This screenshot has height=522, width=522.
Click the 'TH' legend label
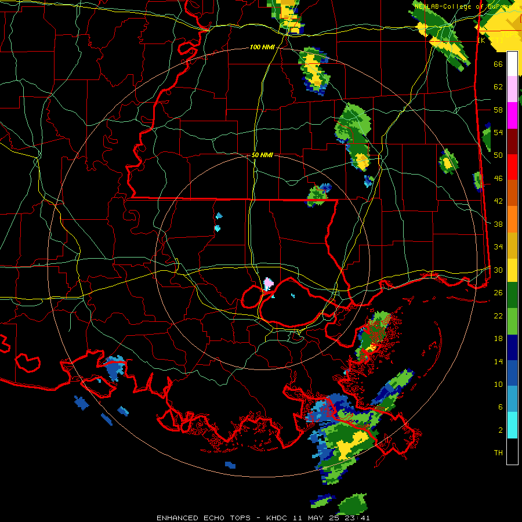[498, 453]
